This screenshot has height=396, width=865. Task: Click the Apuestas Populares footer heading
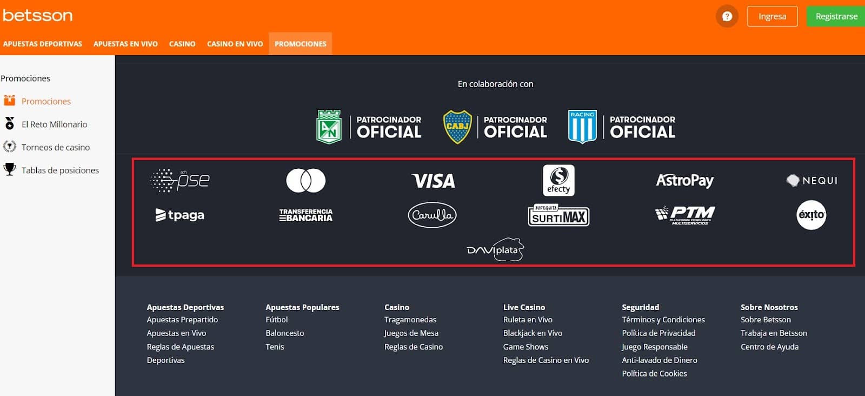pyautogui.click(x=302, y=307)
